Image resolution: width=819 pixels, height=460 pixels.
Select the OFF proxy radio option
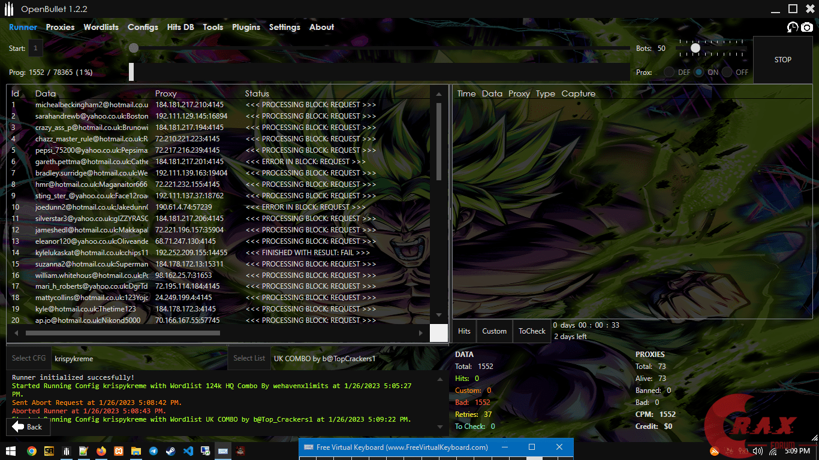click(727, 72)
